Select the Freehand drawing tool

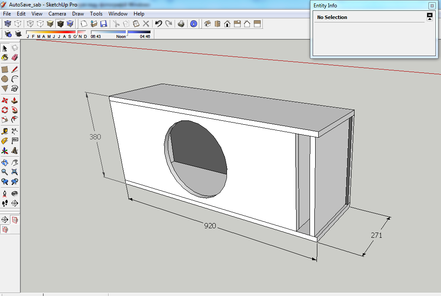tap(15, 88)
